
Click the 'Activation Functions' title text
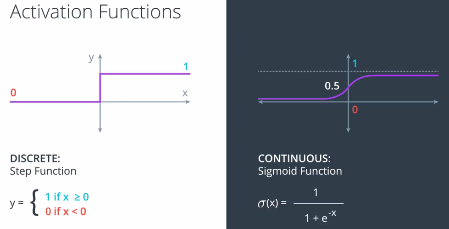(x=95, y=12)
